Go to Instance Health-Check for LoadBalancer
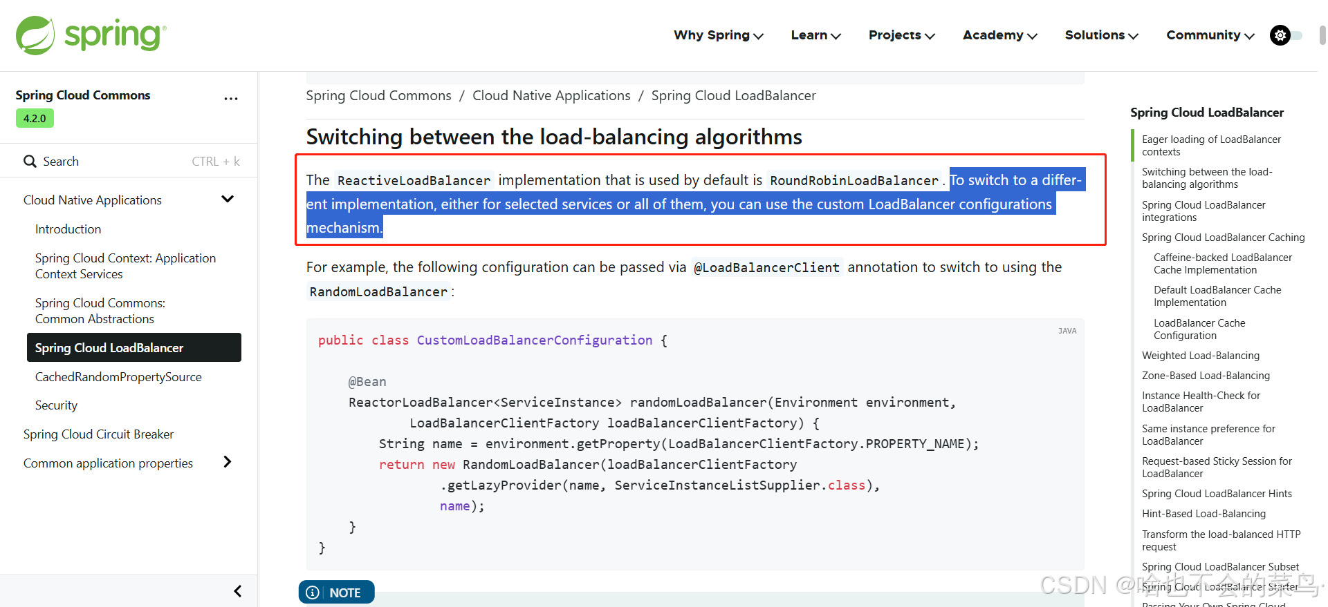1328x607 pixels. pos(1201,402)
